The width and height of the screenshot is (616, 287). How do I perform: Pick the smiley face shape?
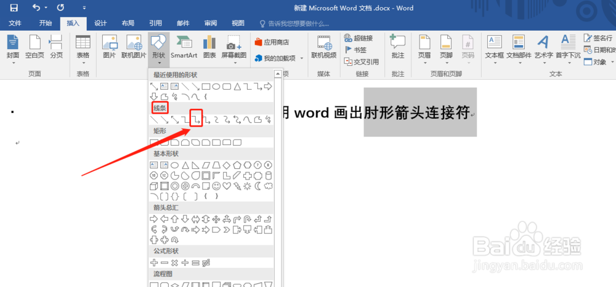tap(216, 186)
